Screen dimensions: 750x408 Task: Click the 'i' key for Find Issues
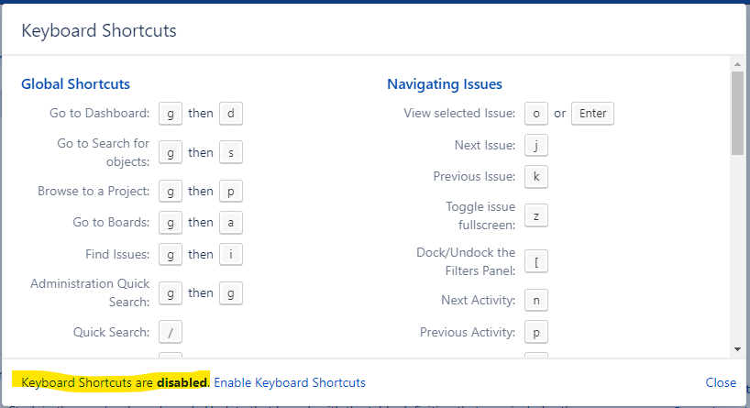coord(231,255)
